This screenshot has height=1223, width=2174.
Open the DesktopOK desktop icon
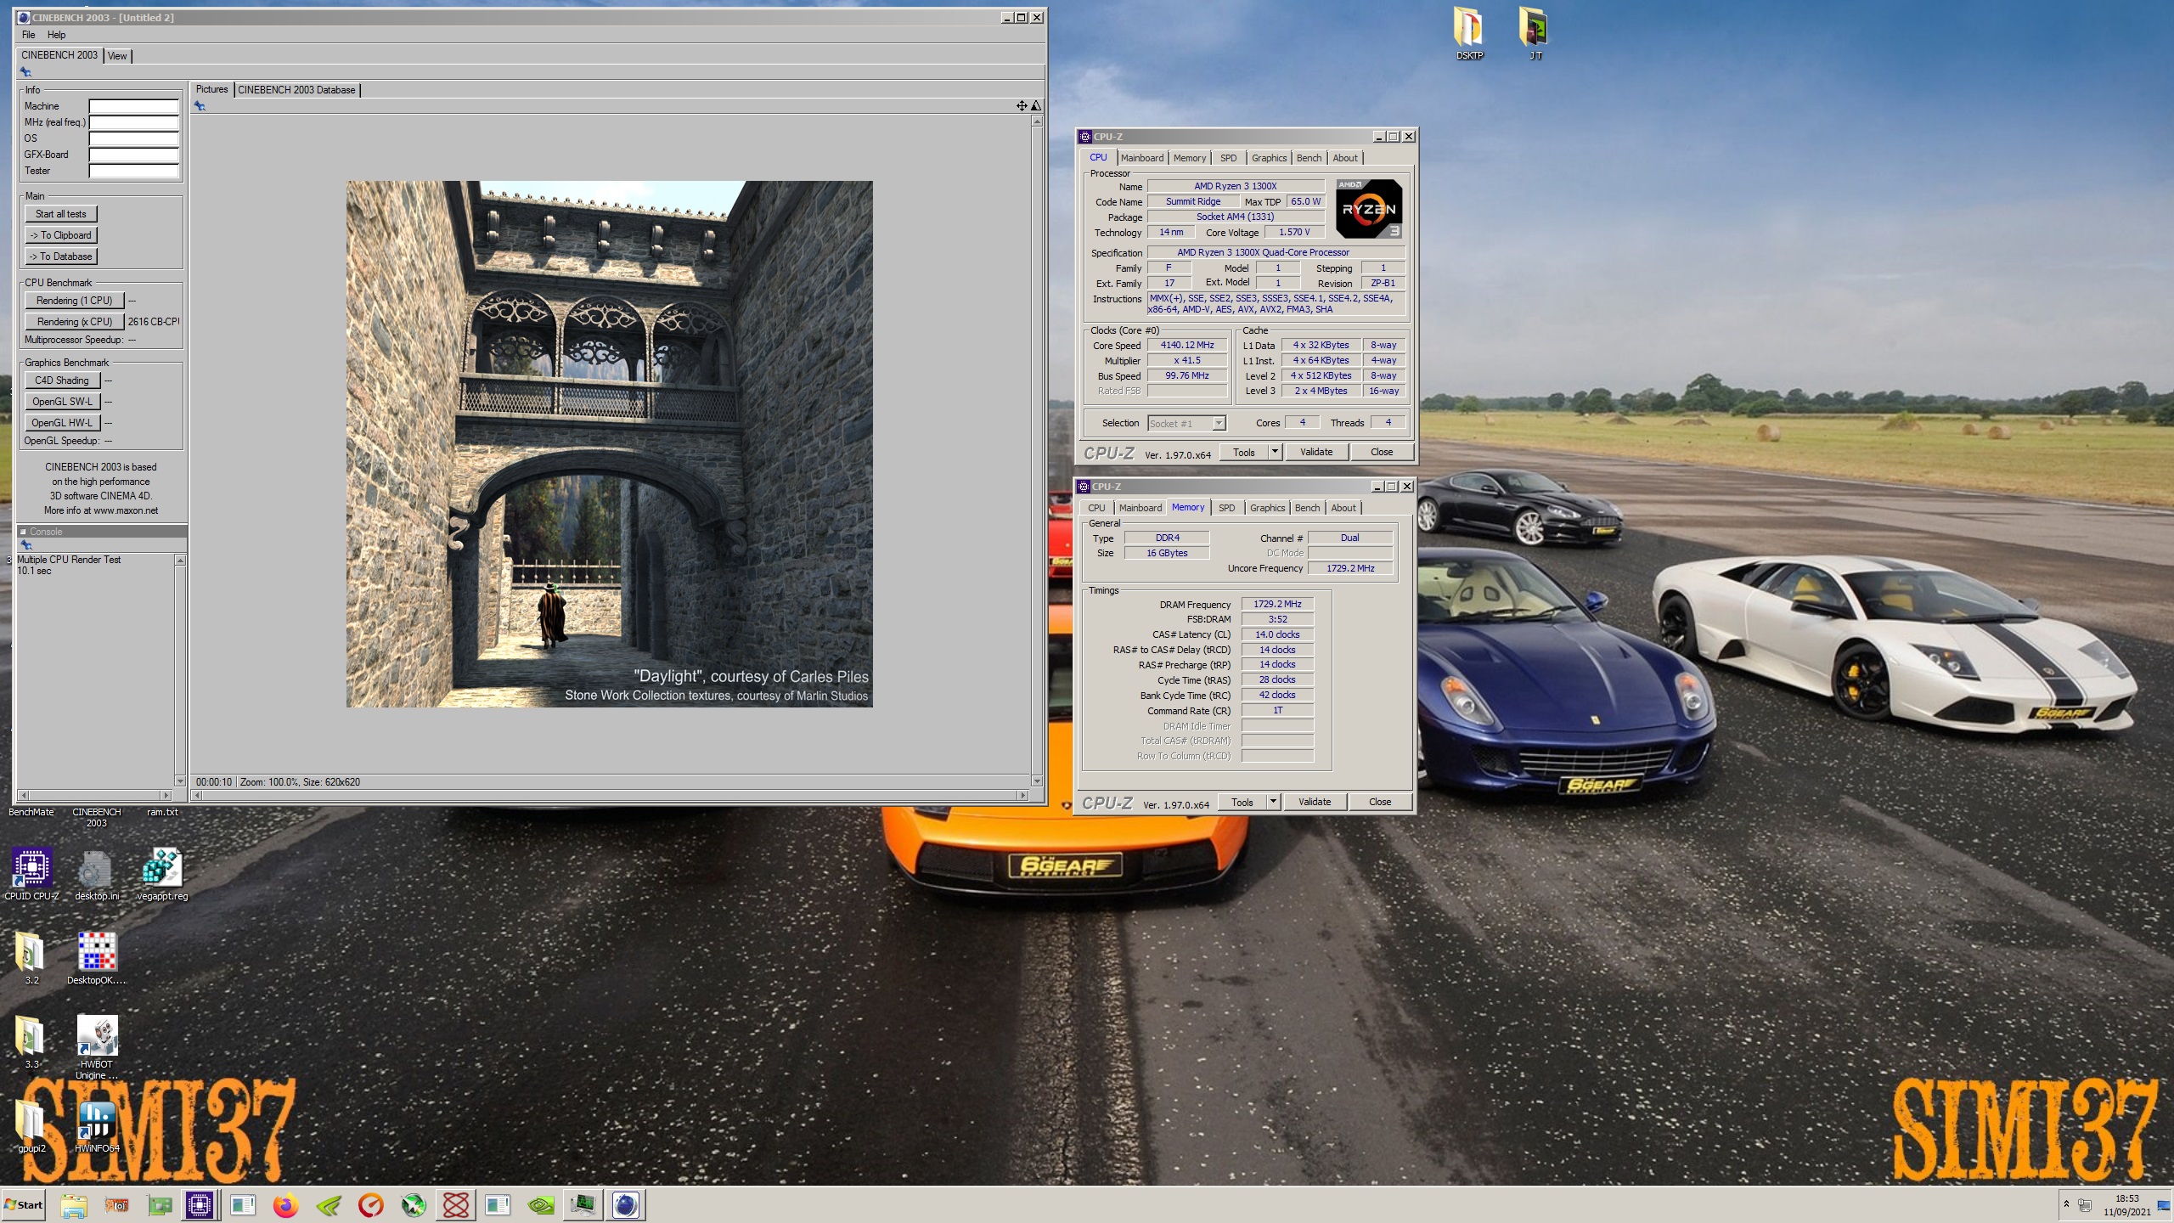click(97, 958)
